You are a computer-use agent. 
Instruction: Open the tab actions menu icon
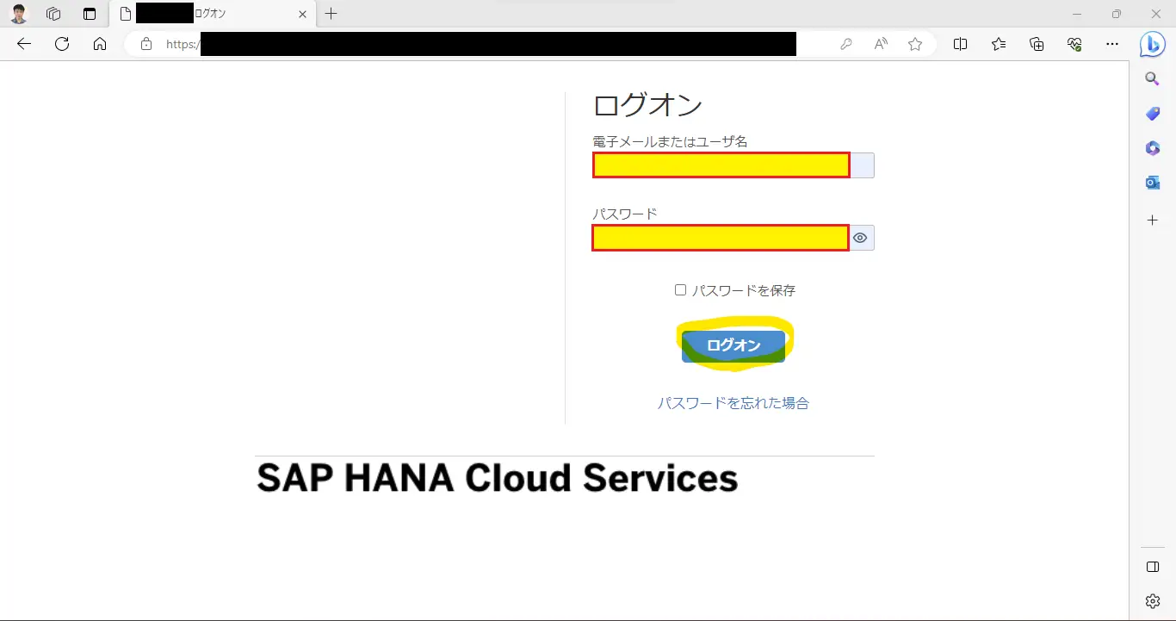click(90, 14)
